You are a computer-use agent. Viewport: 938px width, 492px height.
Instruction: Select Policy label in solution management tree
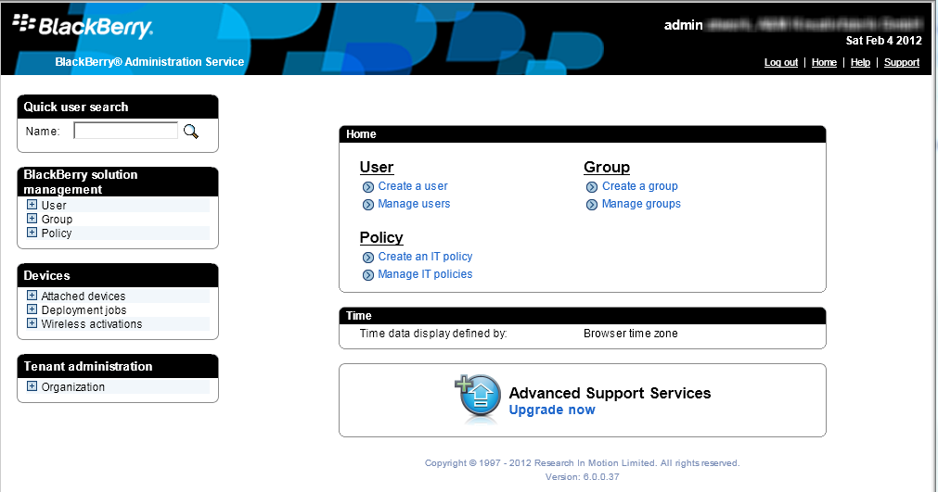click(57, 233)
